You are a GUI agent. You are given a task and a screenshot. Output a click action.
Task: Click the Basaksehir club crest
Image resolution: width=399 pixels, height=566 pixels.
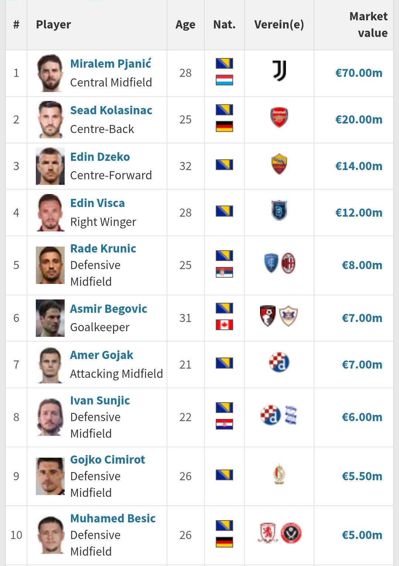pos(279,211)
